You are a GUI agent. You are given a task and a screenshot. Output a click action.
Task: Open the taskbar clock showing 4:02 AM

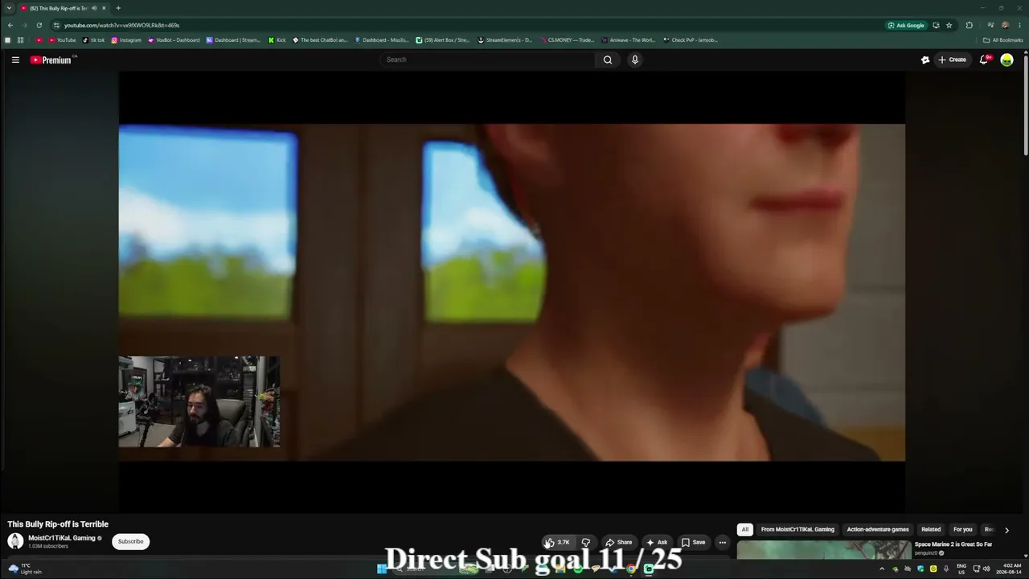point(1008,569)
